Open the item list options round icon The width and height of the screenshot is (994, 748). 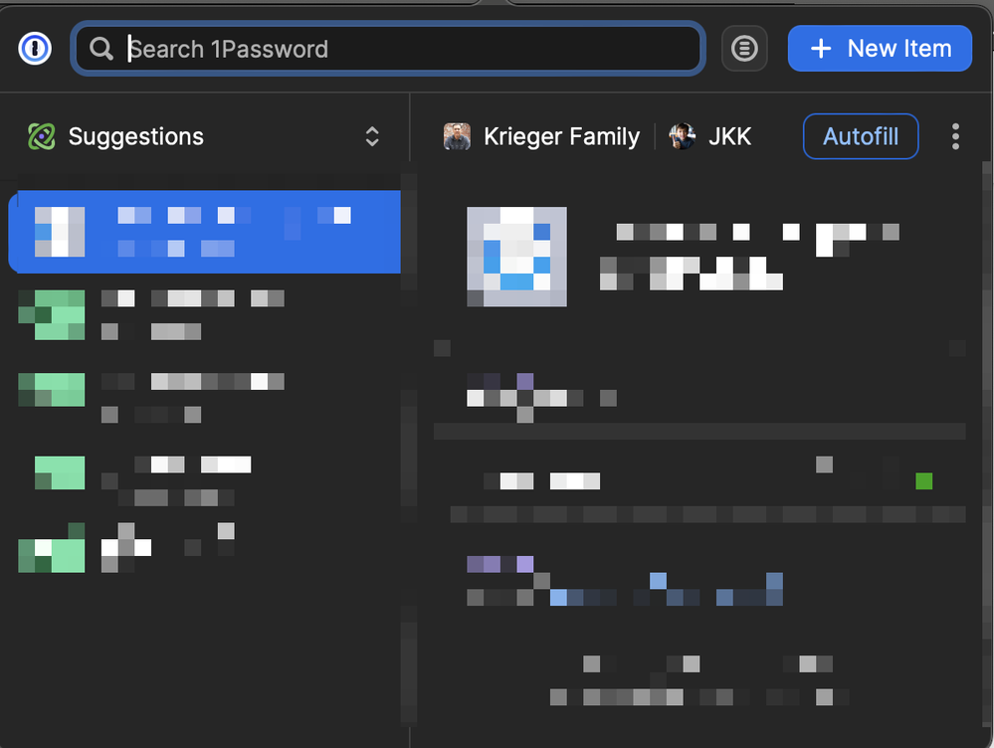(744, 48)
